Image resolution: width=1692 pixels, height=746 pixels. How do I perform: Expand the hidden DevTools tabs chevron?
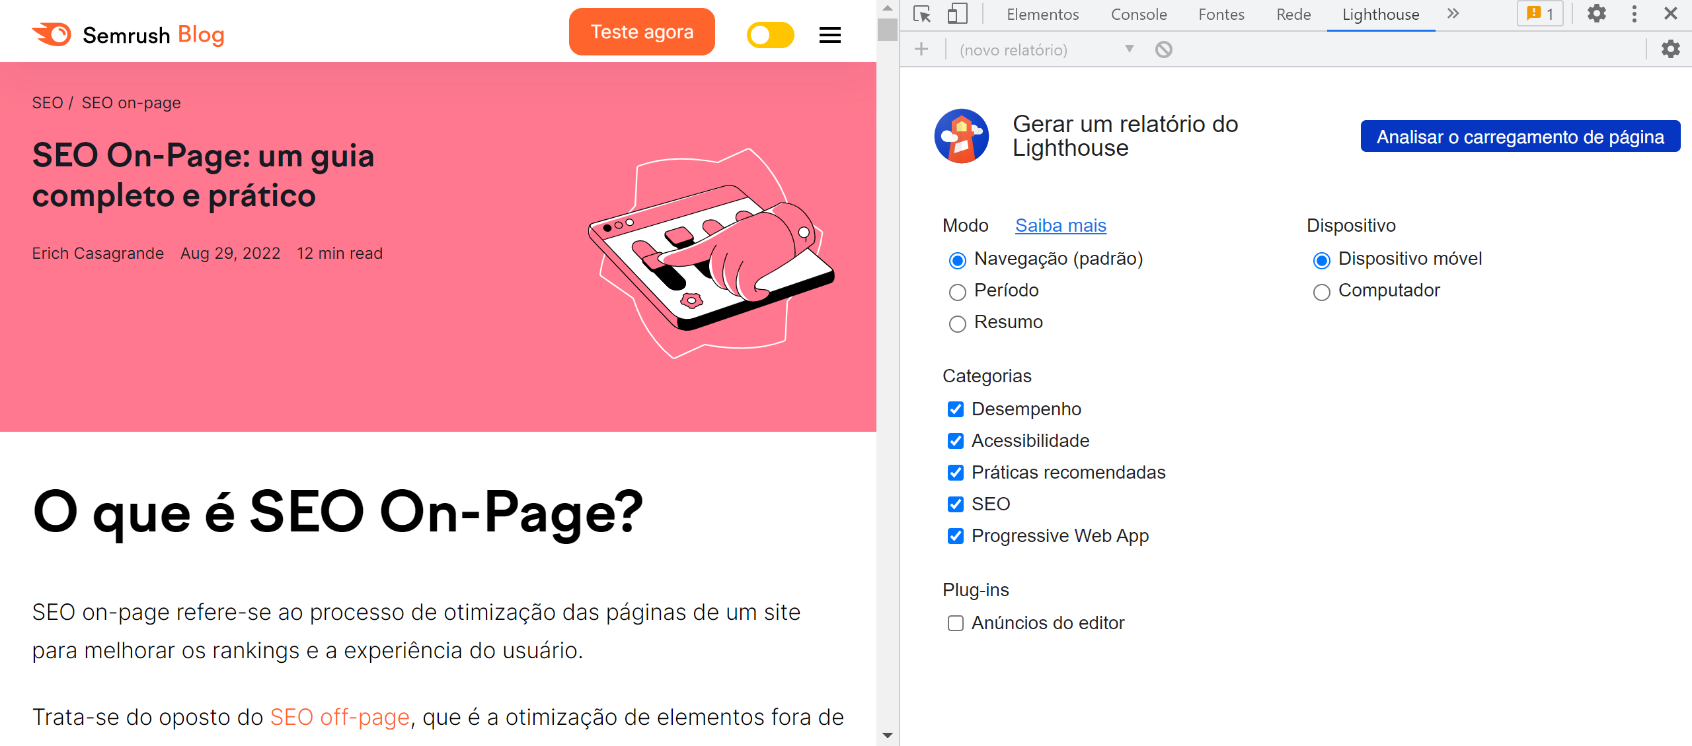pos(1452,13)
